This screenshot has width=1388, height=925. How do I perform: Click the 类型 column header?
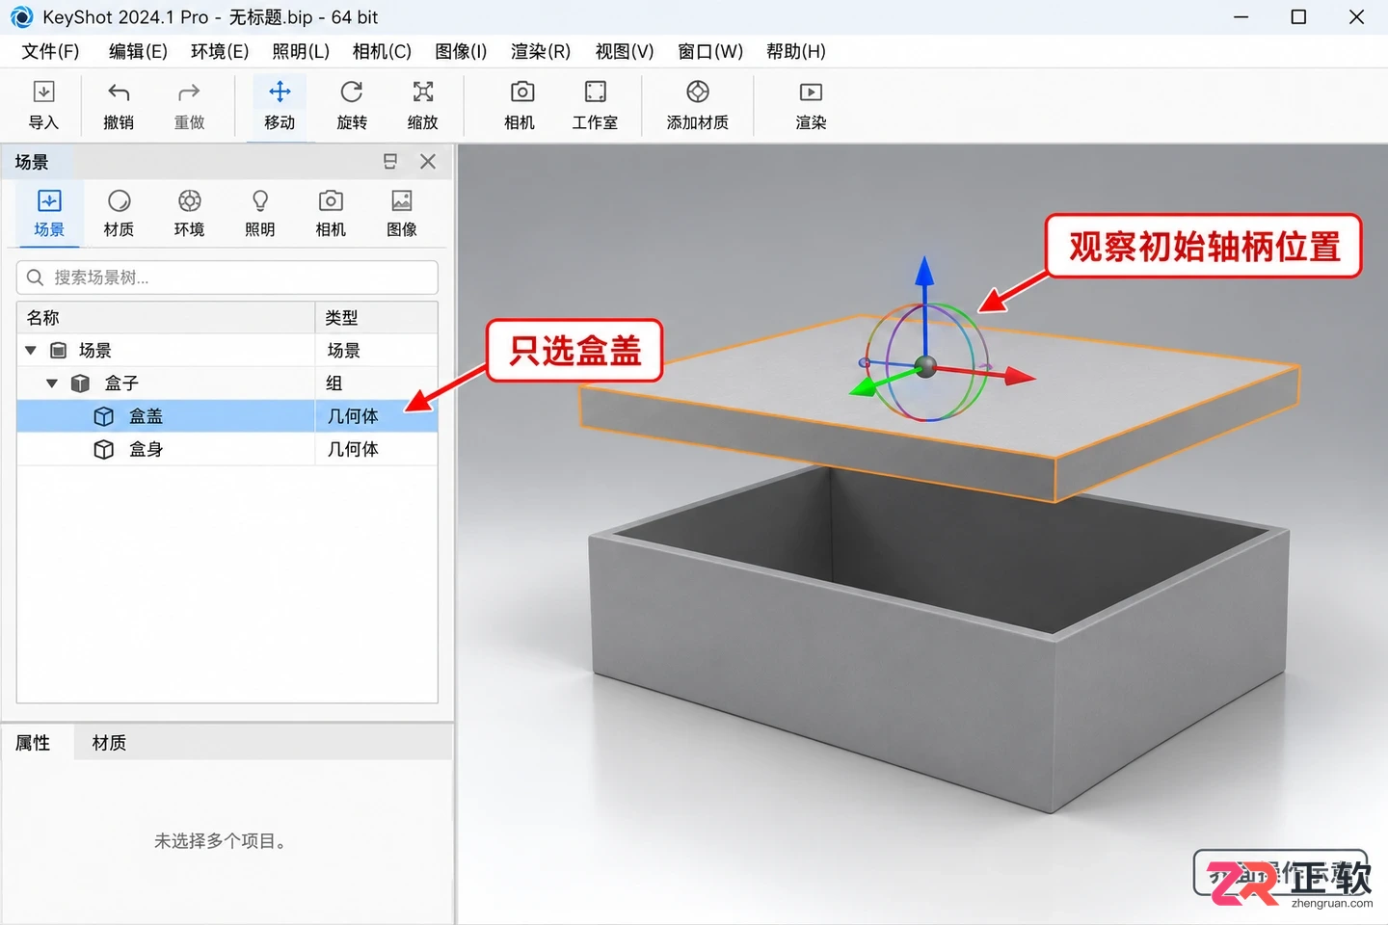click(377, 317)
